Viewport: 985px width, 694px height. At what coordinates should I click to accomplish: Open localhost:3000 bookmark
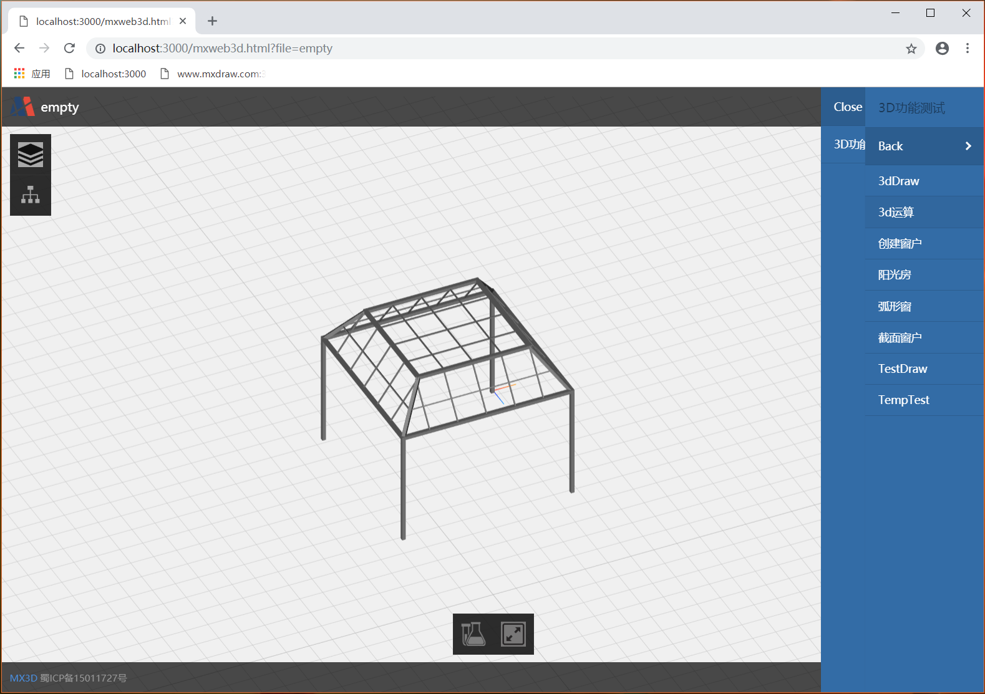[105, 74]
